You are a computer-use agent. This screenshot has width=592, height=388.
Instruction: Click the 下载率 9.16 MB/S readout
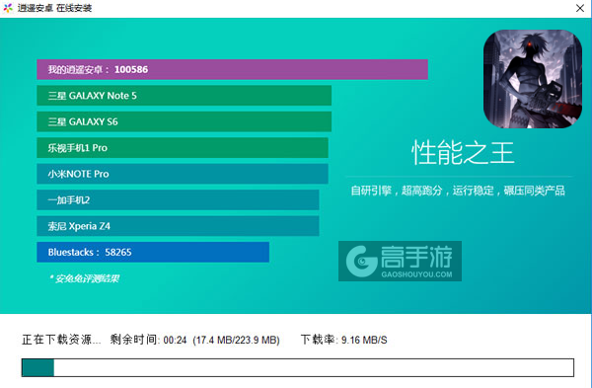pyautogui.click(x=344, y=340)
